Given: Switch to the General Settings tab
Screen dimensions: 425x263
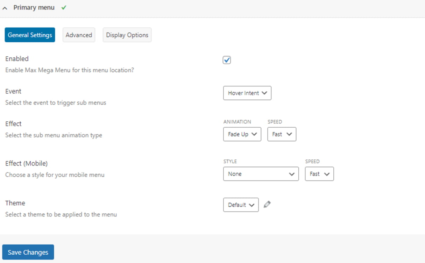Looking at the screenshot, I should [x=30, y=35].
